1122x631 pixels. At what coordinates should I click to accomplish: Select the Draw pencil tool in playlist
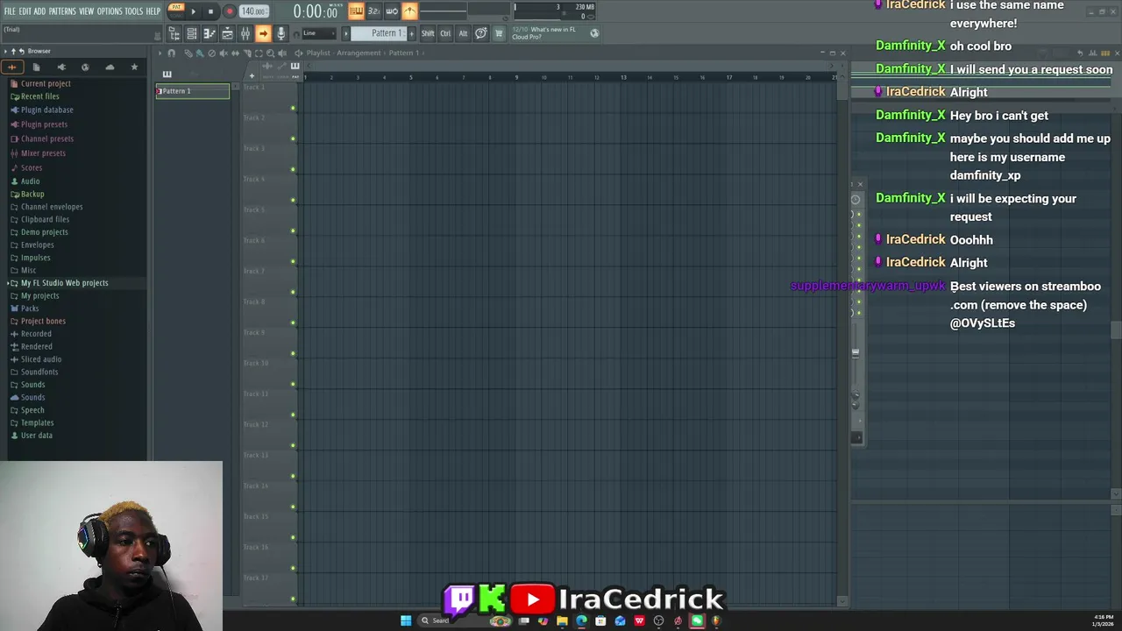coord(188,53)
